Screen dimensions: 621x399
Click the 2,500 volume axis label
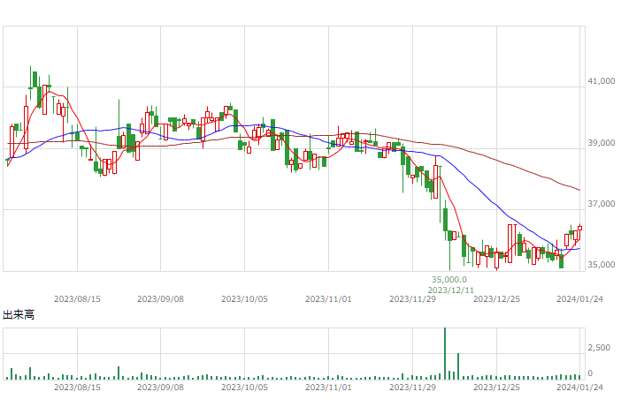point(599,348)
